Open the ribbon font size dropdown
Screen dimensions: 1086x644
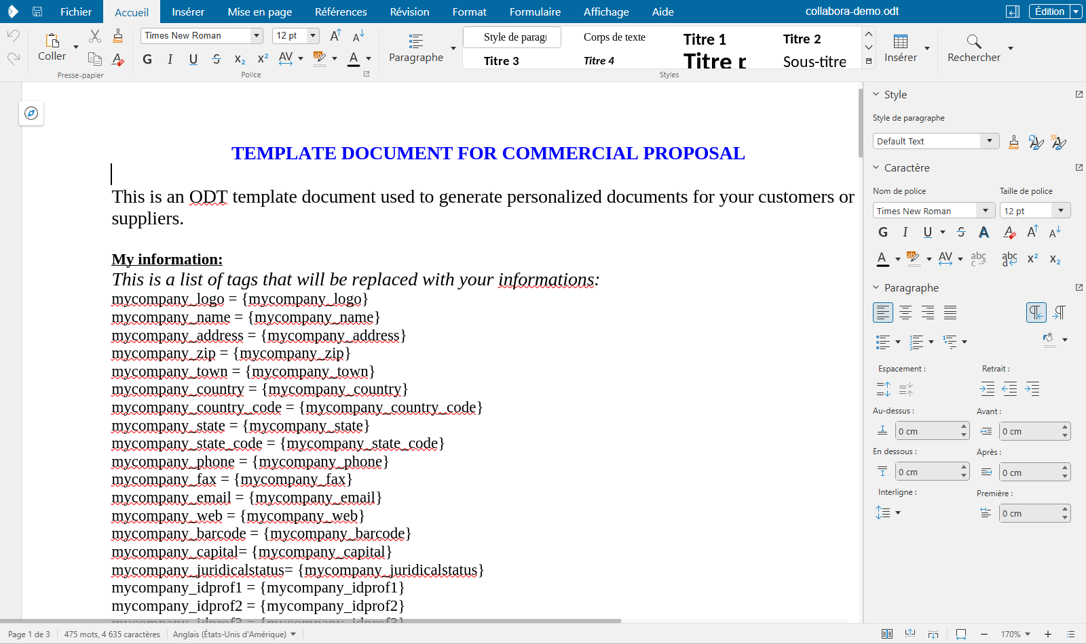point(313,36)
